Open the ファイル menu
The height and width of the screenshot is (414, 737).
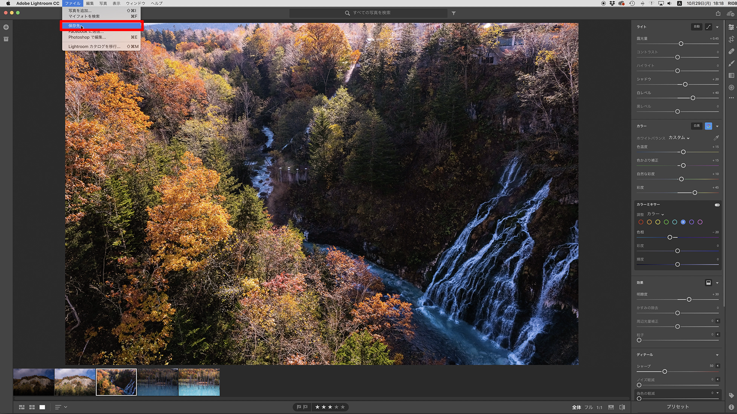(x=73, y=3)
